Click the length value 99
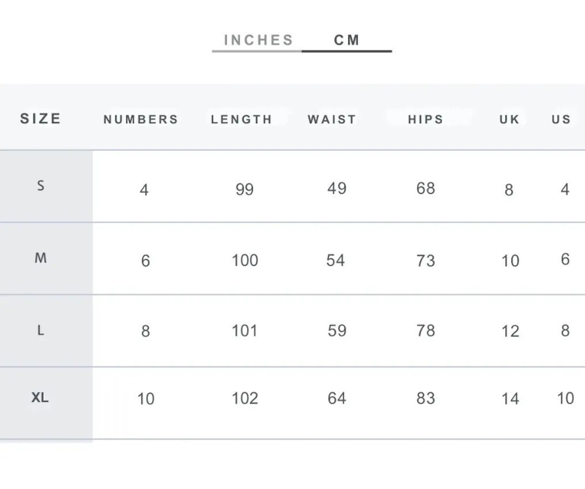585x489 pixels. (x=244, y=189)
